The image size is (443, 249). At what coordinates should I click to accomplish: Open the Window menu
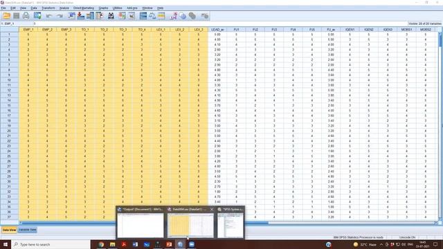pyautogui.click(x=147, y=8)
